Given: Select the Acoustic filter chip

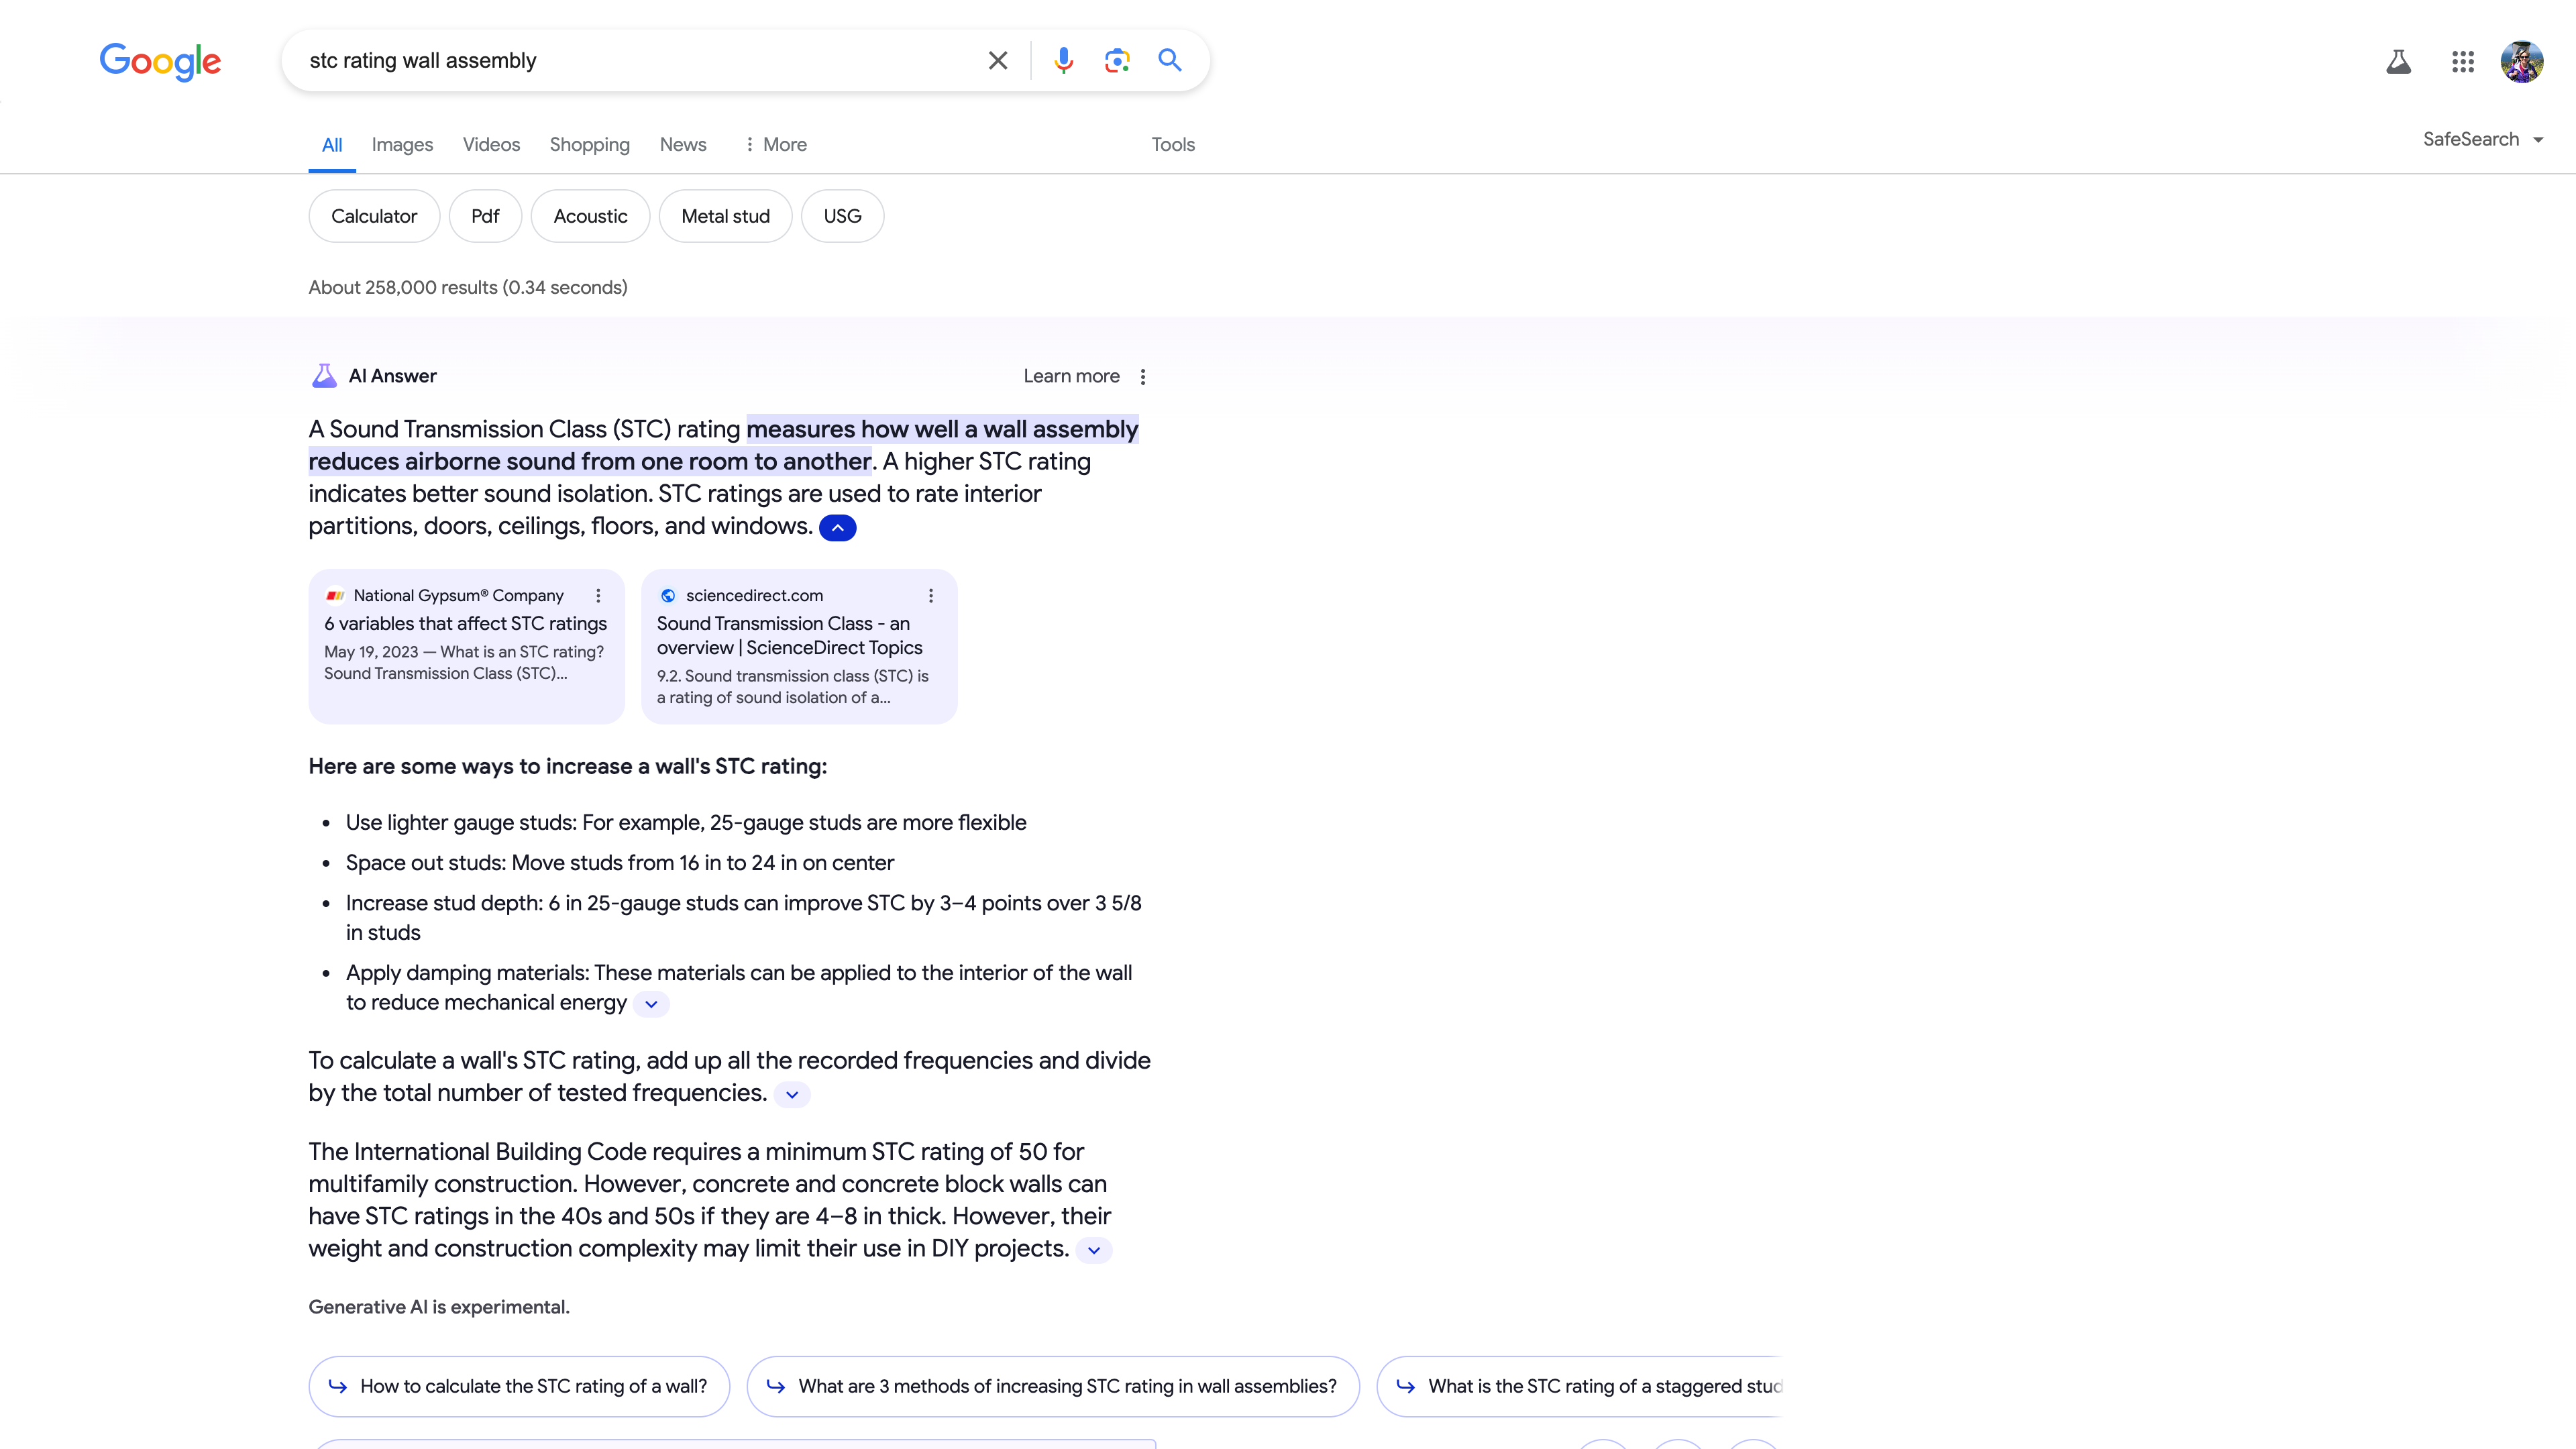Looking at the screenshot, I should 590,216.
